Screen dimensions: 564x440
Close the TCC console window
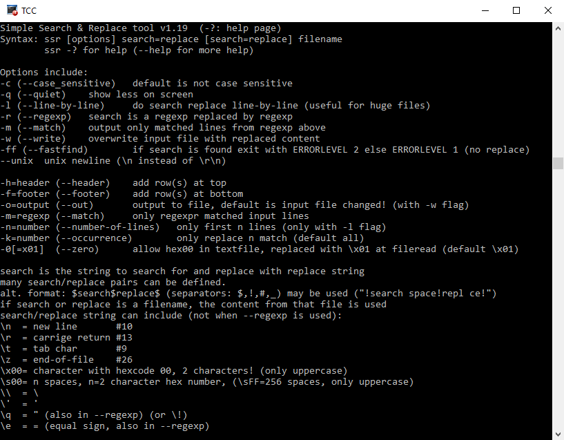point(548,11)
